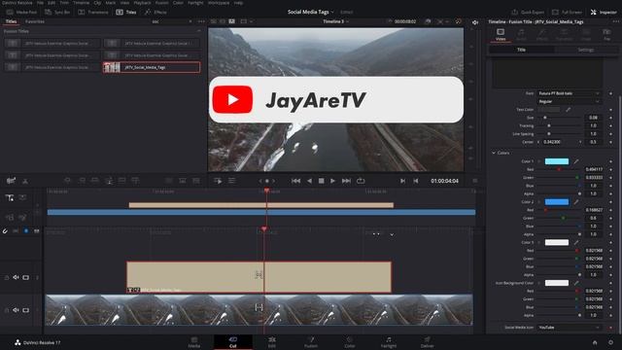Open the Fairlight page
This screenshot has height=350, width=622.
tap(389, 342)
